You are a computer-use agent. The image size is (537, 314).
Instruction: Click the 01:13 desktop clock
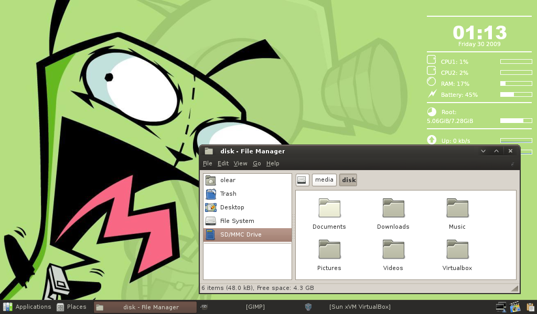pos(479,32)
